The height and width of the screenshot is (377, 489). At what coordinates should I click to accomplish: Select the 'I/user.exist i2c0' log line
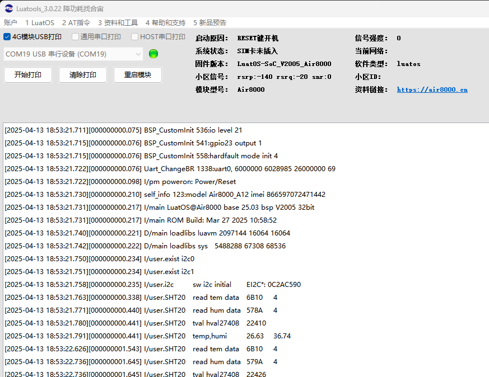[x=100, y=259]
